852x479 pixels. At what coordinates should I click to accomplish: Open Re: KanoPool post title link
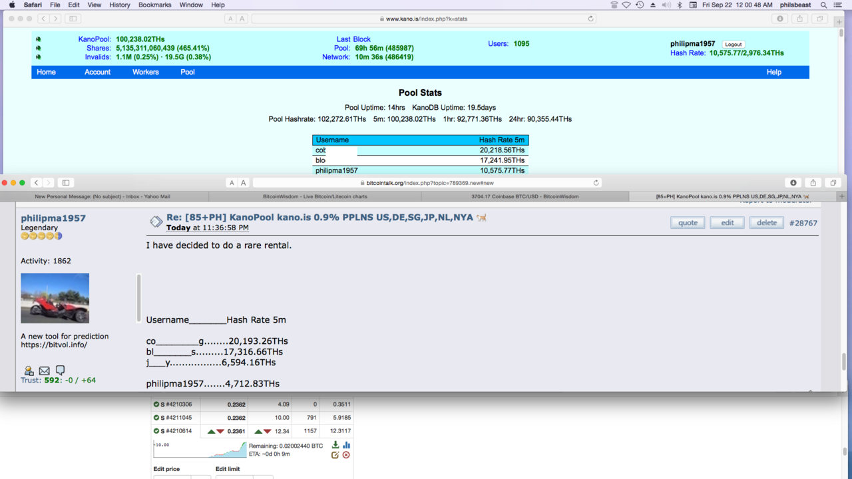319,218
